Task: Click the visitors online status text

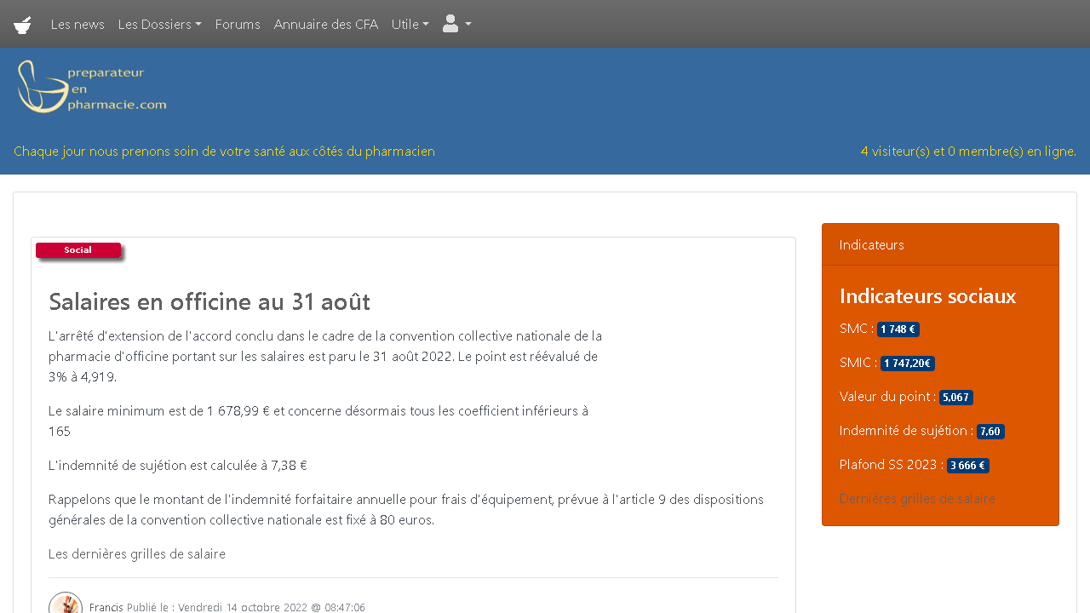Action: coord(968,152)
